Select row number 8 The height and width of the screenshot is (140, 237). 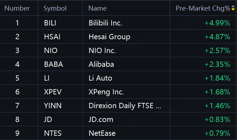pyautogui.click(x=17, y=119)
